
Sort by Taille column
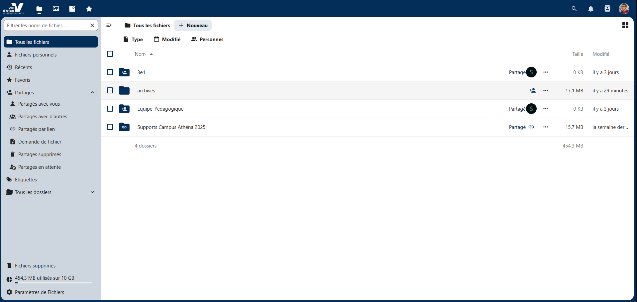click(x=578, y=54)
